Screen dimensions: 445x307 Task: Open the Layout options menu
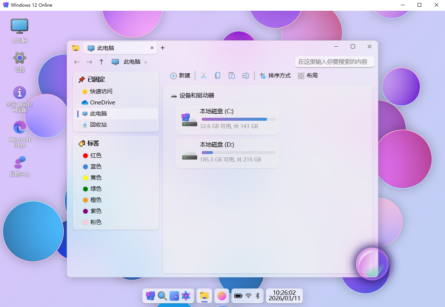308,76
